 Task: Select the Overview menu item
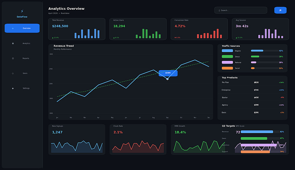tap(22, 28)
